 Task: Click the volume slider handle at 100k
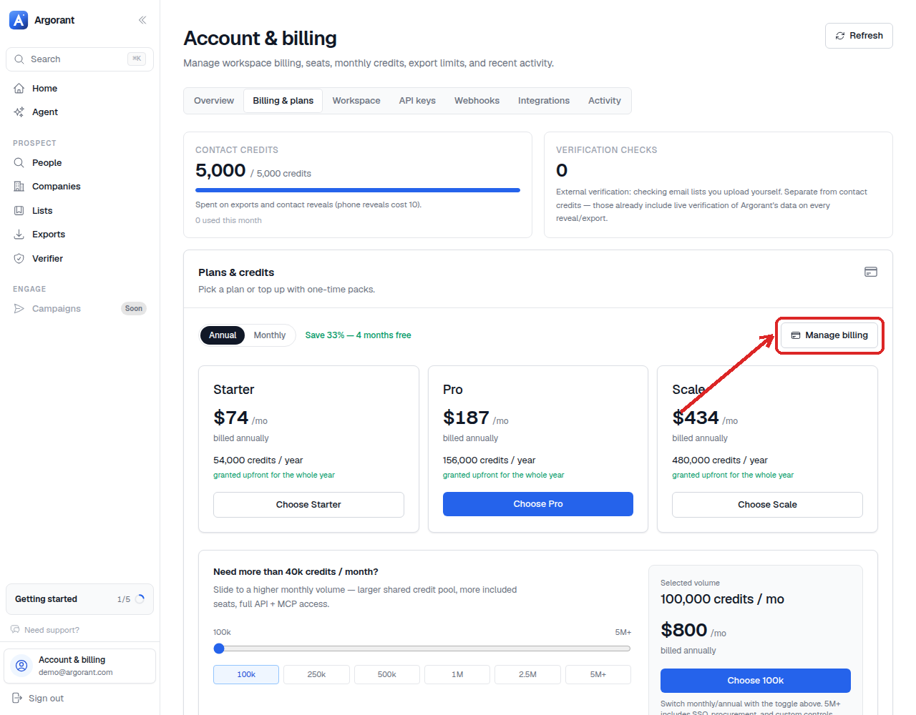pyautogui.click(x=219, y=649)
